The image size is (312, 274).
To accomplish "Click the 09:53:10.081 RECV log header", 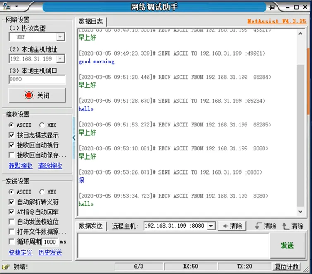I will pyautogui.click(x=173, y=148).
